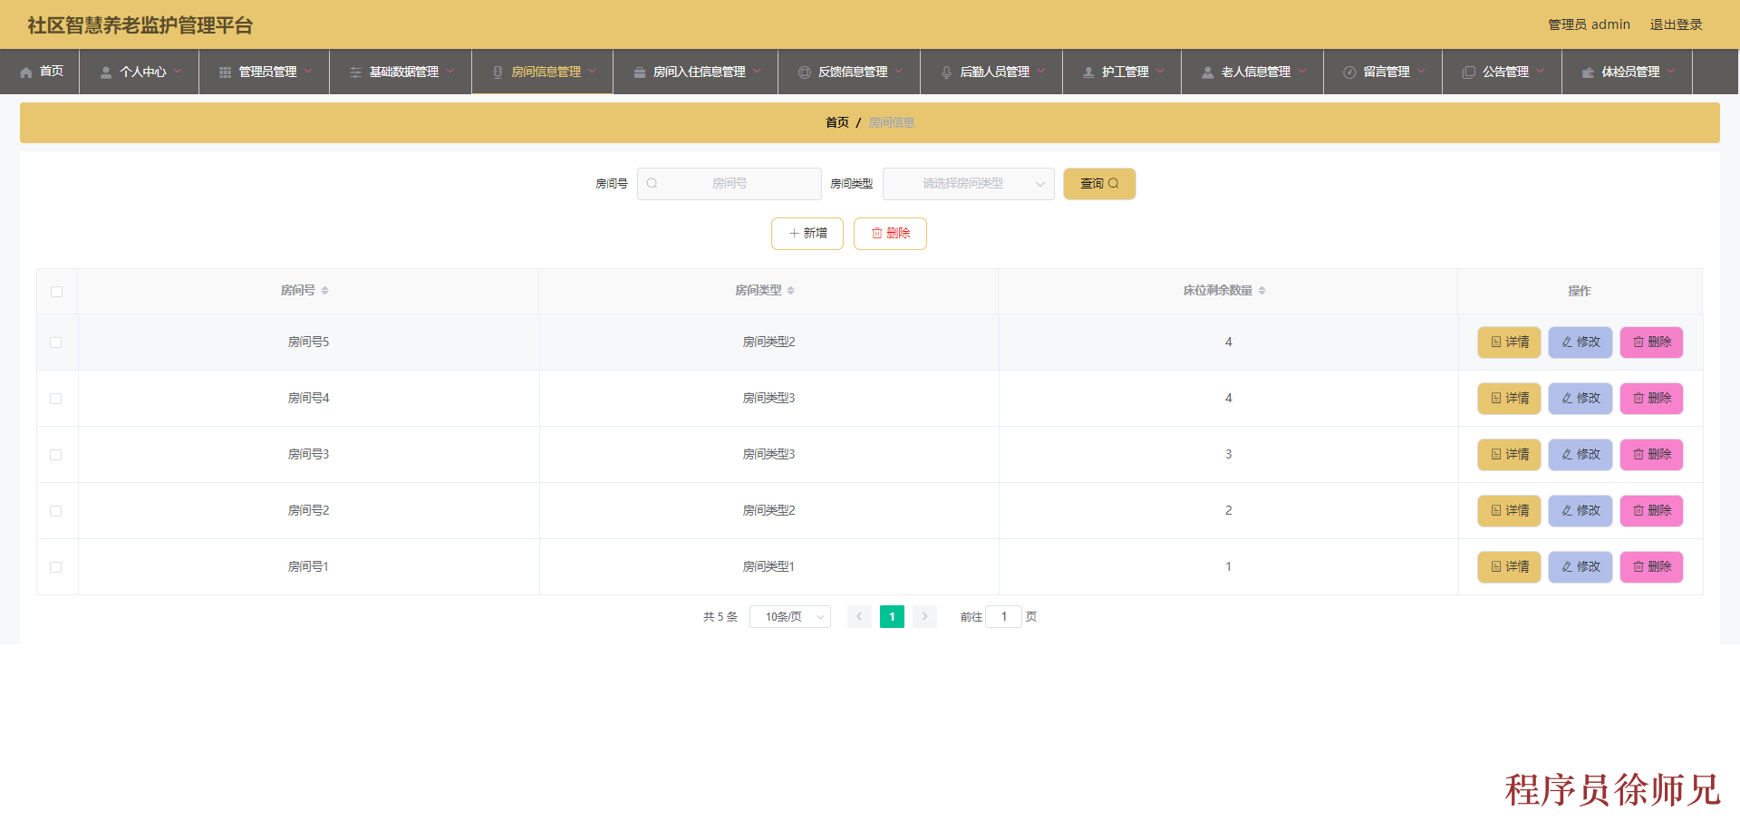1740x830 pixels.
Task: Click the icon beside 房间信息管理
Action: tap(498, 72)
